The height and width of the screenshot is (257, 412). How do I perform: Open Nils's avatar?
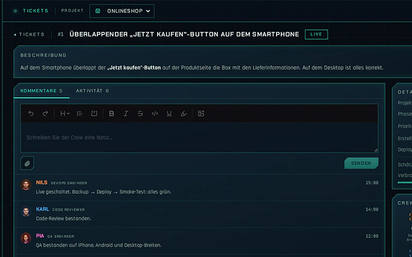[26, 185]
